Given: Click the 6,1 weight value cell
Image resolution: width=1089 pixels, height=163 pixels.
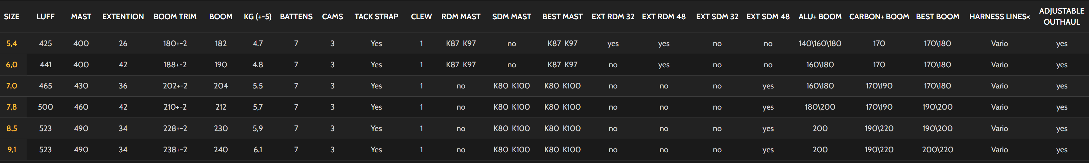Looking at the screenshot, I should pyautogui.click(x=257, y=149).
